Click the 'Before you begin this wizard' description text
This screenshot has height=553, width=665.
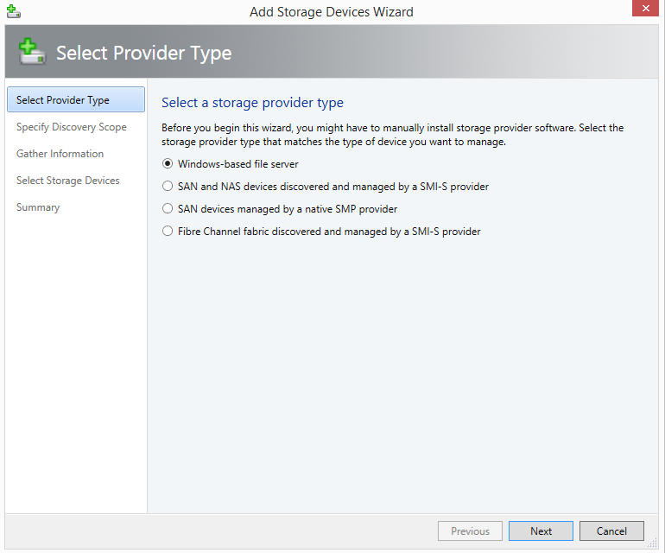(392, 135)
